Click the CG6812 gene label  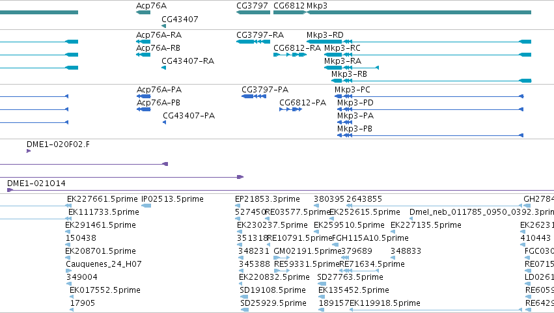point(288,6)
